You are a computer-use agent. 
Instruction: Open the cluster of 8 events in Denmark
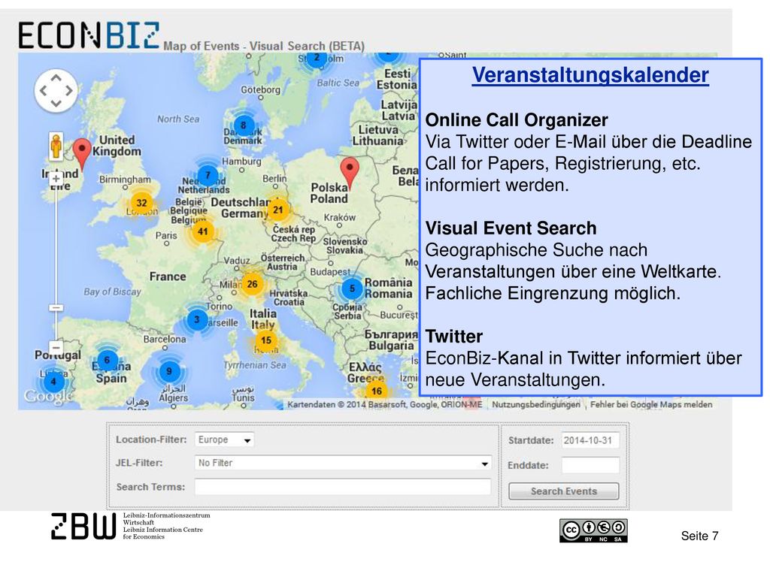pos(243,125)
